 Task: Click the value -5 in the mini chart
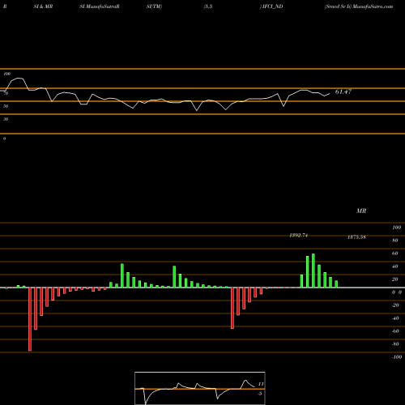tap(260, 394)
